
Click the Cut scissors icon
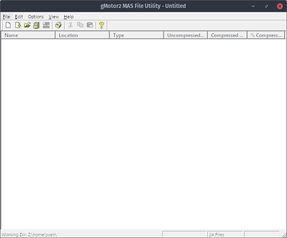[x=70, y=25]
